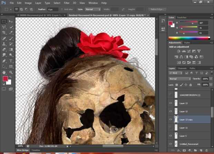Click the Photo Filter adjustment icon

click(191, 57)
